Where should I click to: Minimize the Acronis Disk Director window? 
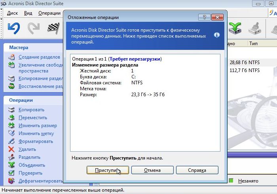[x=258, y=3]
